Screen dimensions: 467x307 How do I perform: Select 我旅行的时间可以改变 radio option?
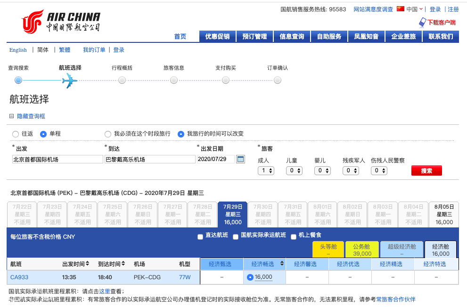(x=181, y=134)
